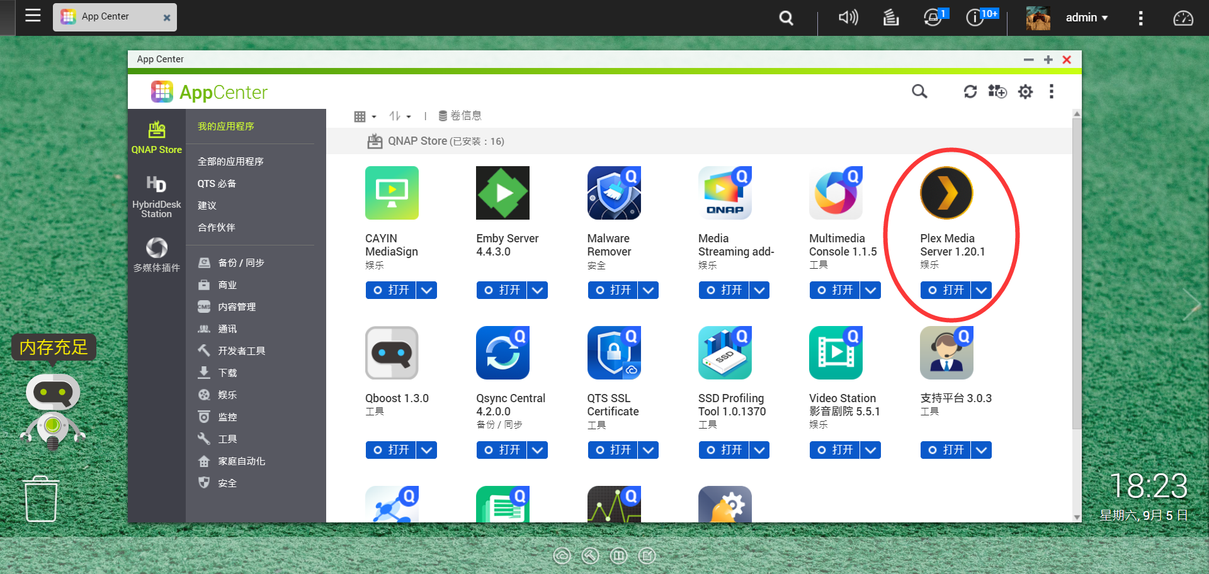Expand the Plex Media Server open options chevron
1209x574 pixels.
981,290
